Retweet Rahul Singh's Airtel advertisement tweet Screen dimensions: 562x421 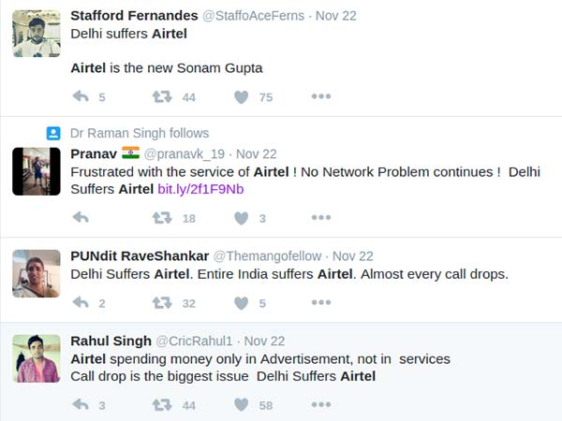click(162, 405)
